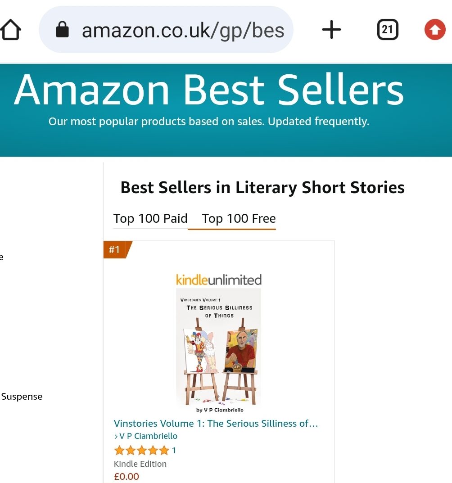Click the padlock site security icon
This screenshot has width=452, height=483.
click(x=62, y=30)
